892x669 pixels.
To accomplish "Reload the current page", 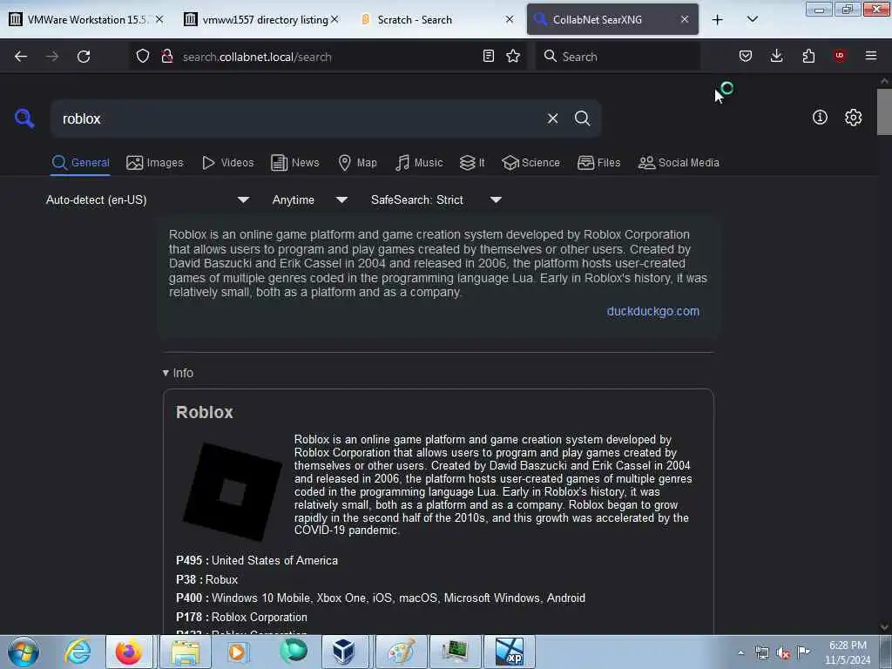I will [84, 57].
